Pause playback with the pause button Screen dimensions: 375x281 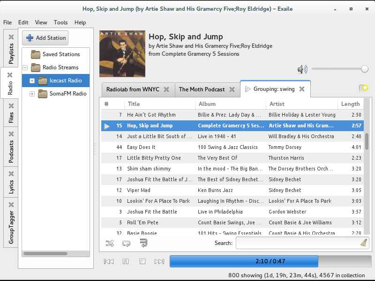coord(126,261)
